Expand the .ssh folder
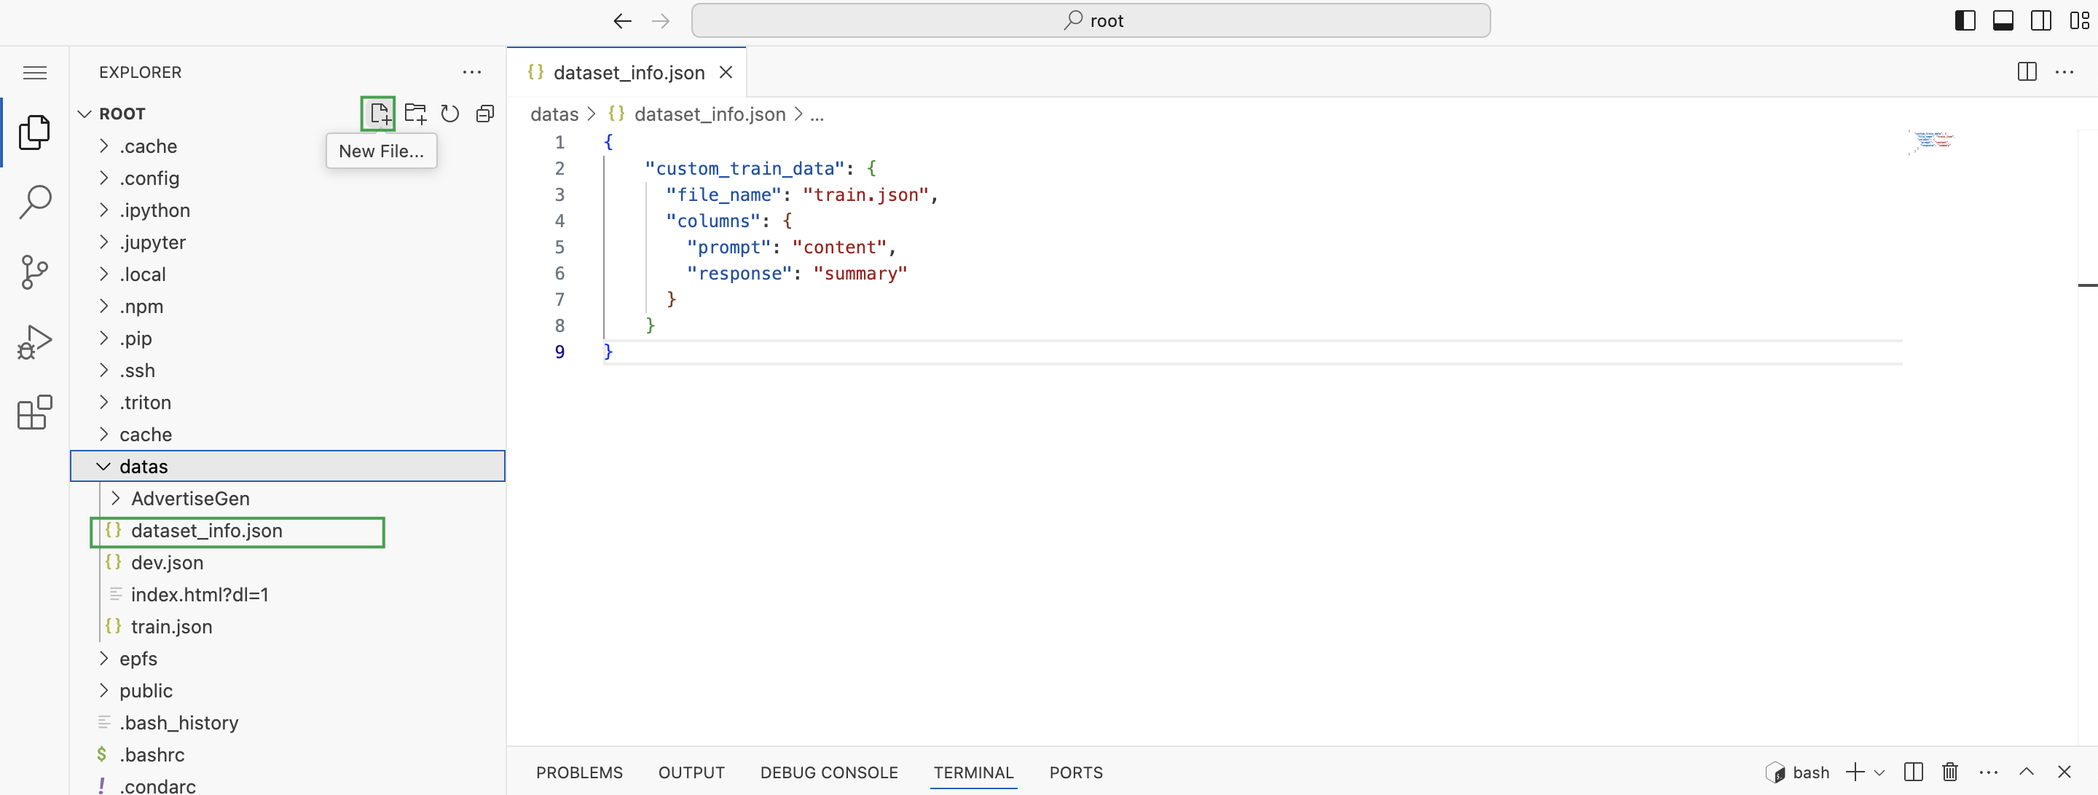This screenshot has width=2098, height=795. click(103, 371)
